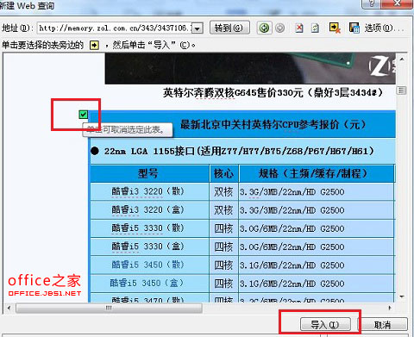Viewport: 414px width, 337px height.
Task: Open the 选项 options button
Action: pos(384,28)
